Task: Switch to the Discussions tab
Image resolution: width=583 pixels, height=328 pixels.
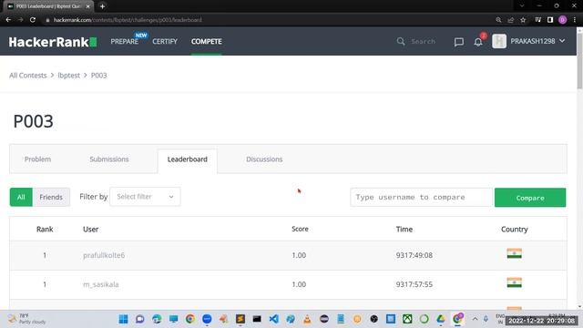Action: 264,159
